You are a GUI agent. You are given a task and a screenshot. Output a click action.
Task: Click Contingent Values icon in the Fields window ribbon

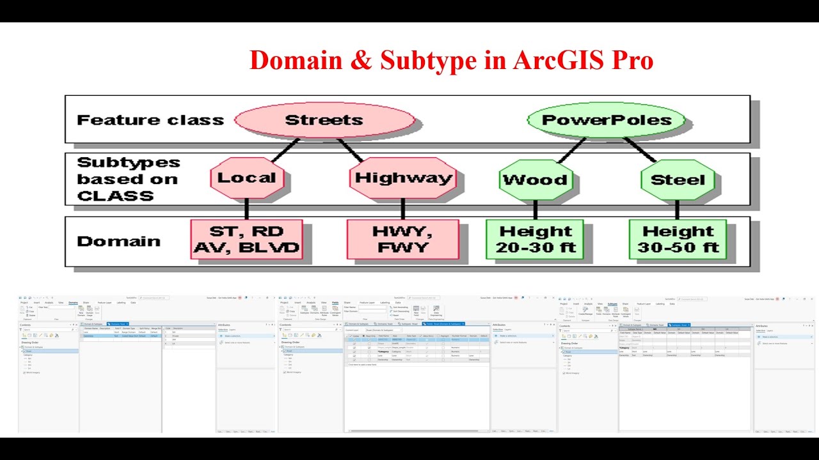[335, 310]
